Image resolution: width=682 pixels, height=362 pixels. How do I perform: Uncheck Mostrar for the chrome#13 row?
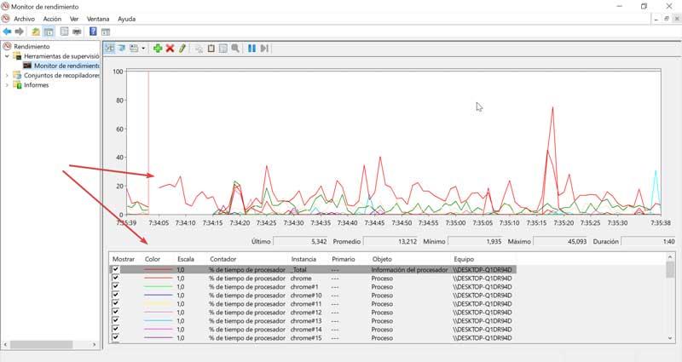point(115,321)
